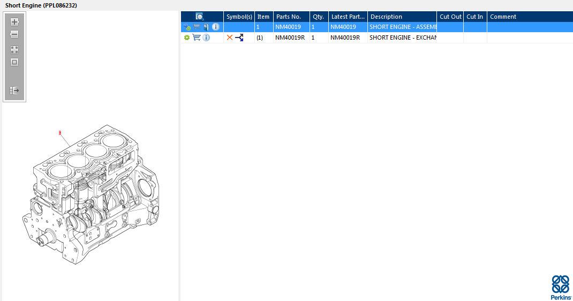Click the short engine block illustration
The image size is (573, 301).
92,195
